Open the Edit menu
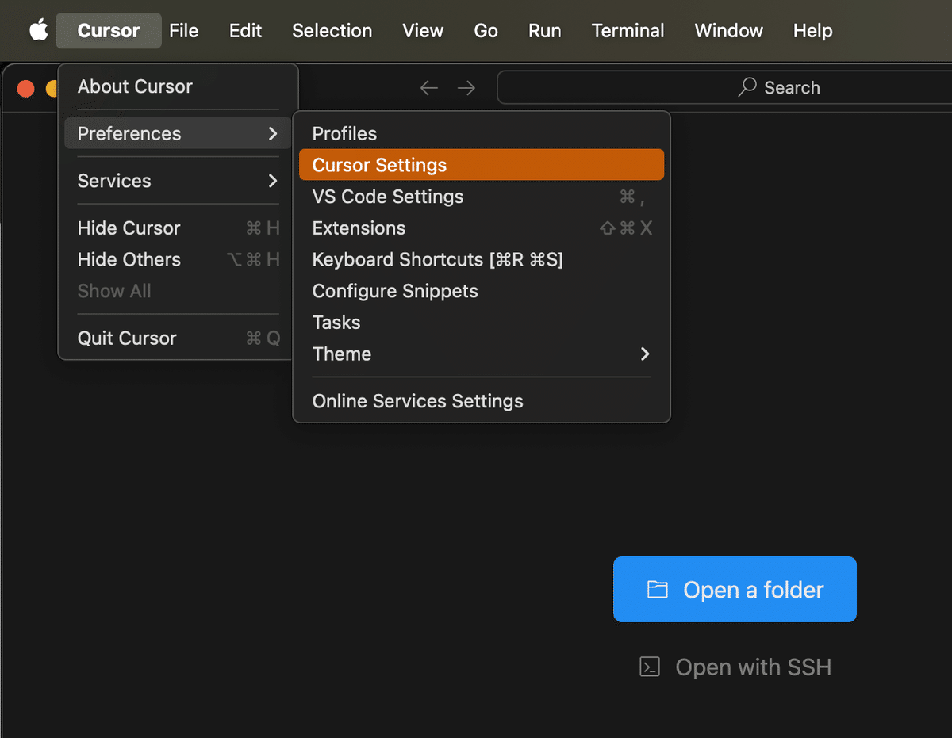This screenshot has width=952, height=738. [246, 30]
